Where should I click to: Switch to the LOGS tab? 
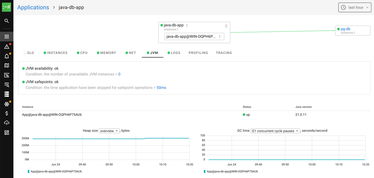[x=174, y=53]
